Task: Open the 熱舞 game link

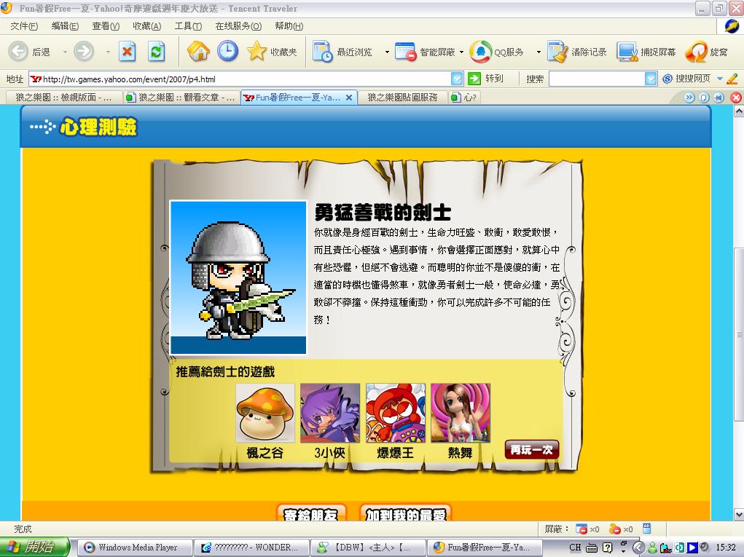Action: (461, 453)
